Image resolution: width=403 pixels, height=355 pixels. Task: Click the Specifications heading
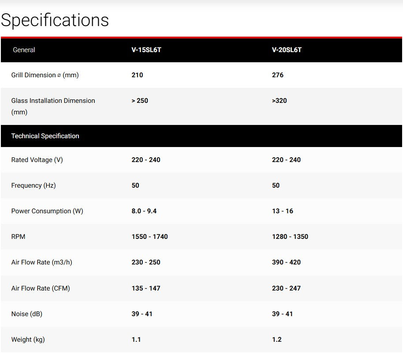coord(55,20)
